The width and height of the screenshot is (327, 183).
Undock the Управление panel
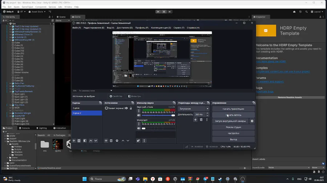(254, 103)
